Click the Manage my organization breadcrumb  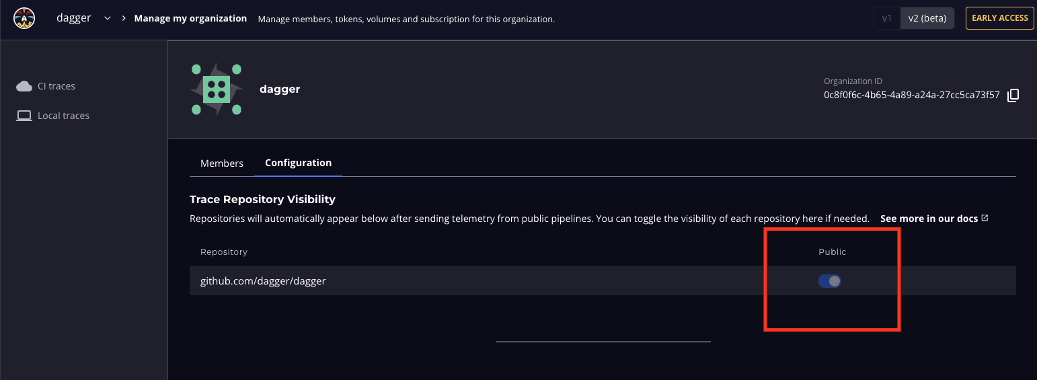point(190,18)
